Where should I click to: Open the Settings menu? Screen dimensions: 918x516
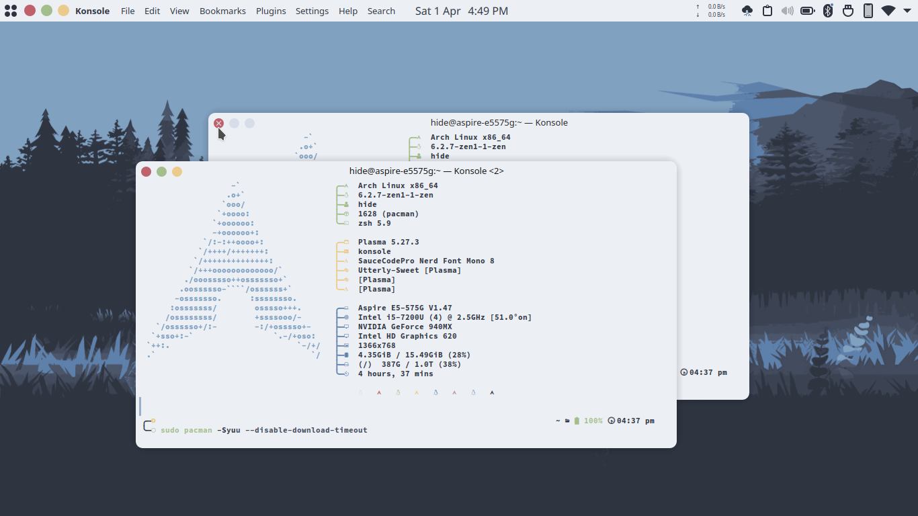point(312,11)
